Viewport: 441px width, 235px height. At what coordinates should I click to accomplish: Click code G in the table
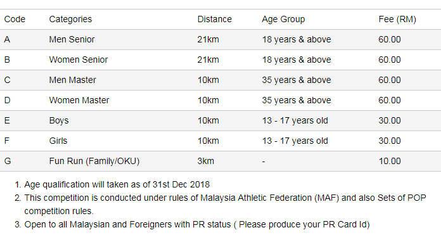[x=8, y=161]
